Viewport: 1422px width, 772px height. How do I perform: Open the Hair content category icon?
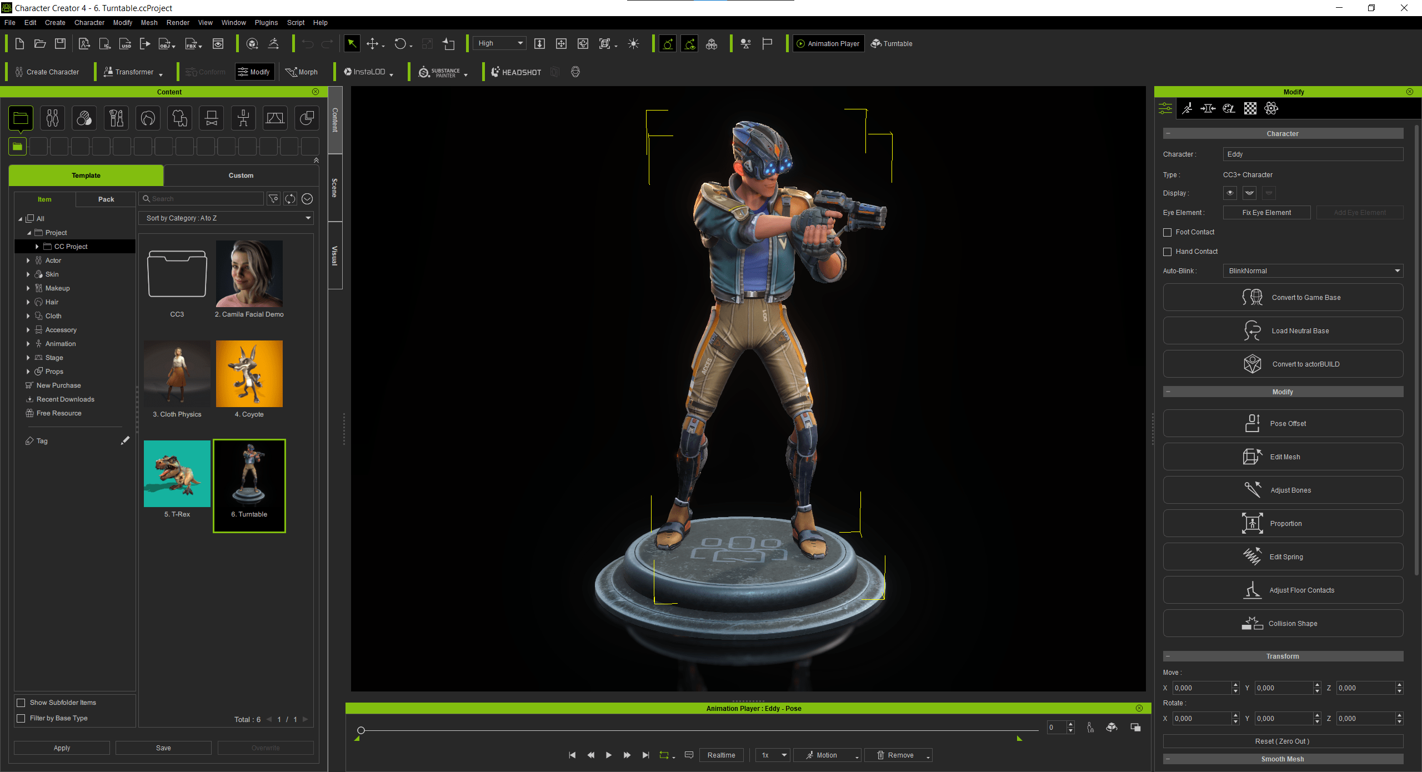148,118
